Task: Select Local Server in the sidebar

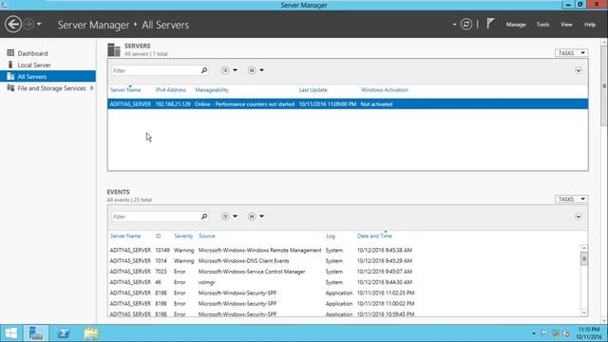Action: click(34, 66)
